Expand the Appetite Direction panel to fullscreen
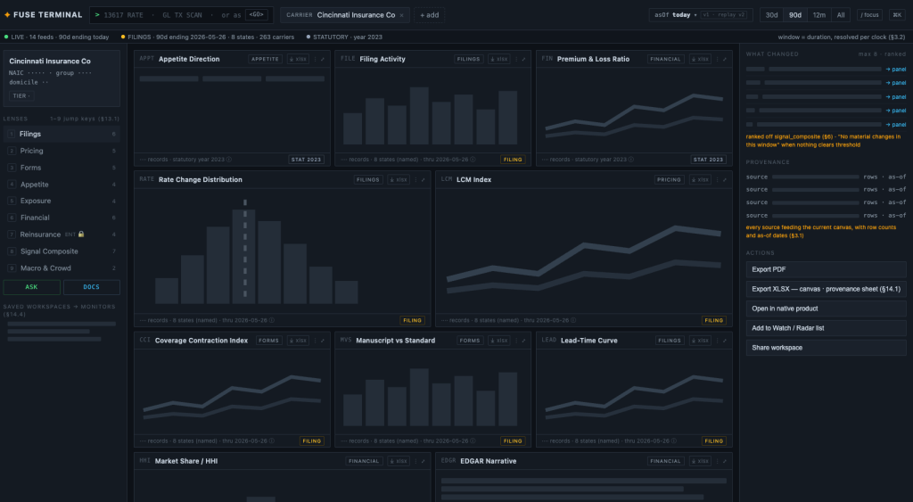The width and height of the screenshot is (913, 502). [x=323, y=59]
